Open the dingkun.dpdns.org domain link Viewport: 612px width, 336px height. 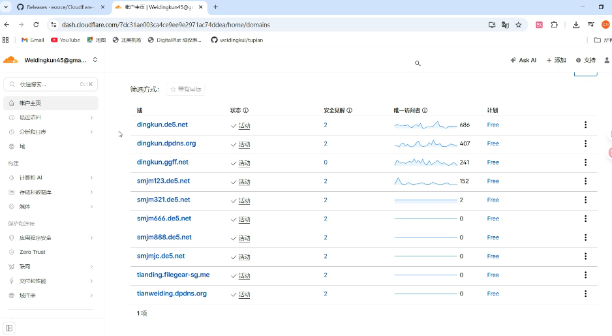[x=166, y=144]
